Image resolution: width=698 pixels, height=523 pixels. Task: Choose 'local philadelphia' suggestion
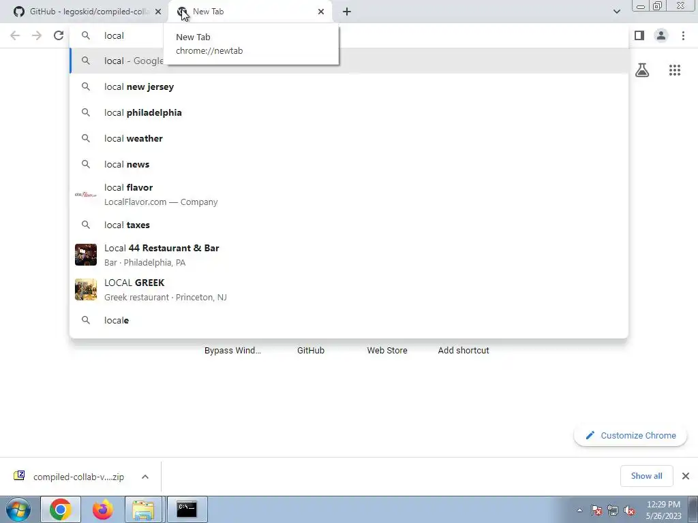[x=349, y=112]
